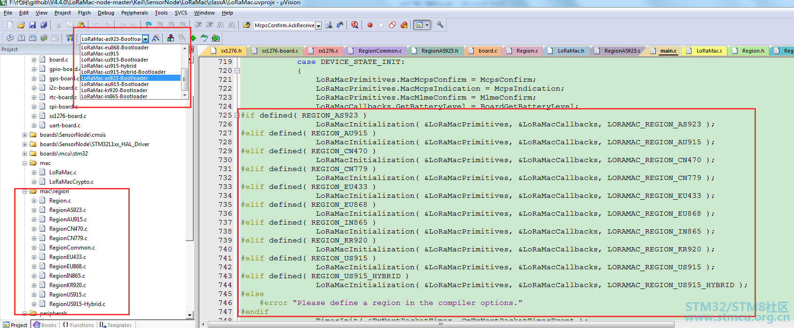Click the Kill all breakpoints icon
Image resolution: width=794 pixels, height=328 pixels.
[x=404, y=25]
